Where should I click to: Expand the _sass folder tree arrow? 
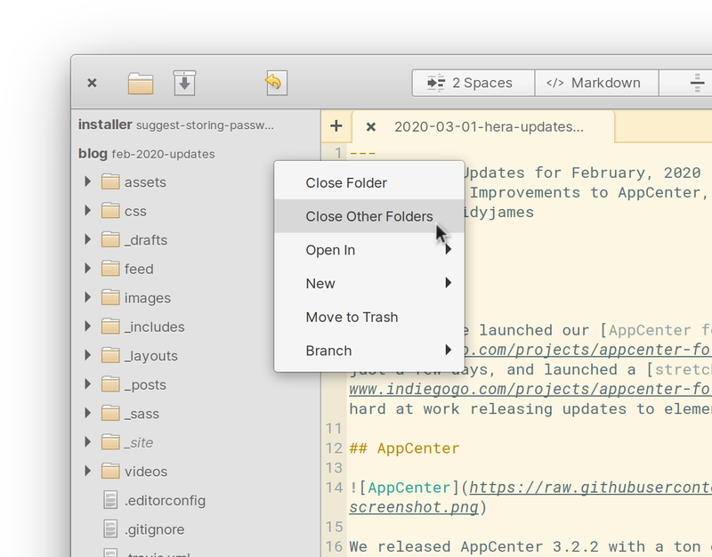tap(87, 414)
